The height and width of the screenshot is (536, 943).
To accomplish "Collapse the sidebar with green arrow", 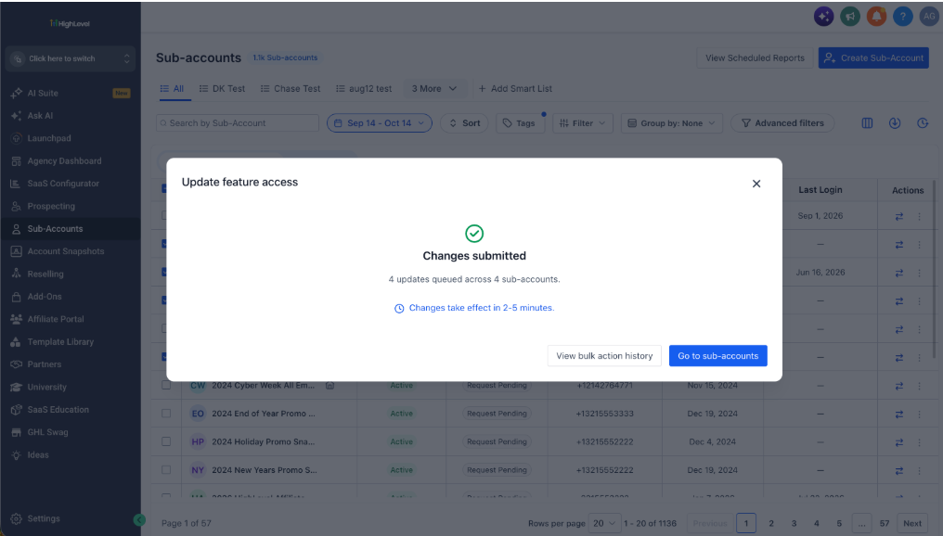I will point(139,520).
